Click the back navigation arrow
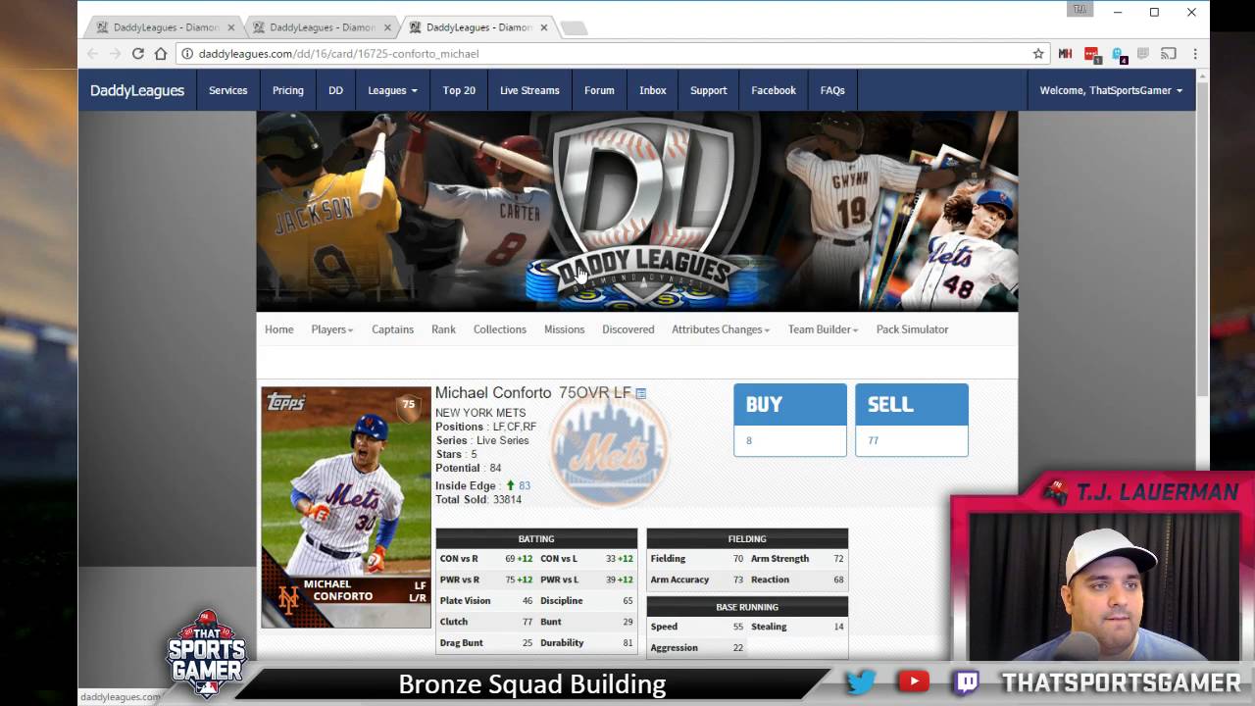This screenshot has width=1255, height=706. pyautogui.click(x=92, y=54)
